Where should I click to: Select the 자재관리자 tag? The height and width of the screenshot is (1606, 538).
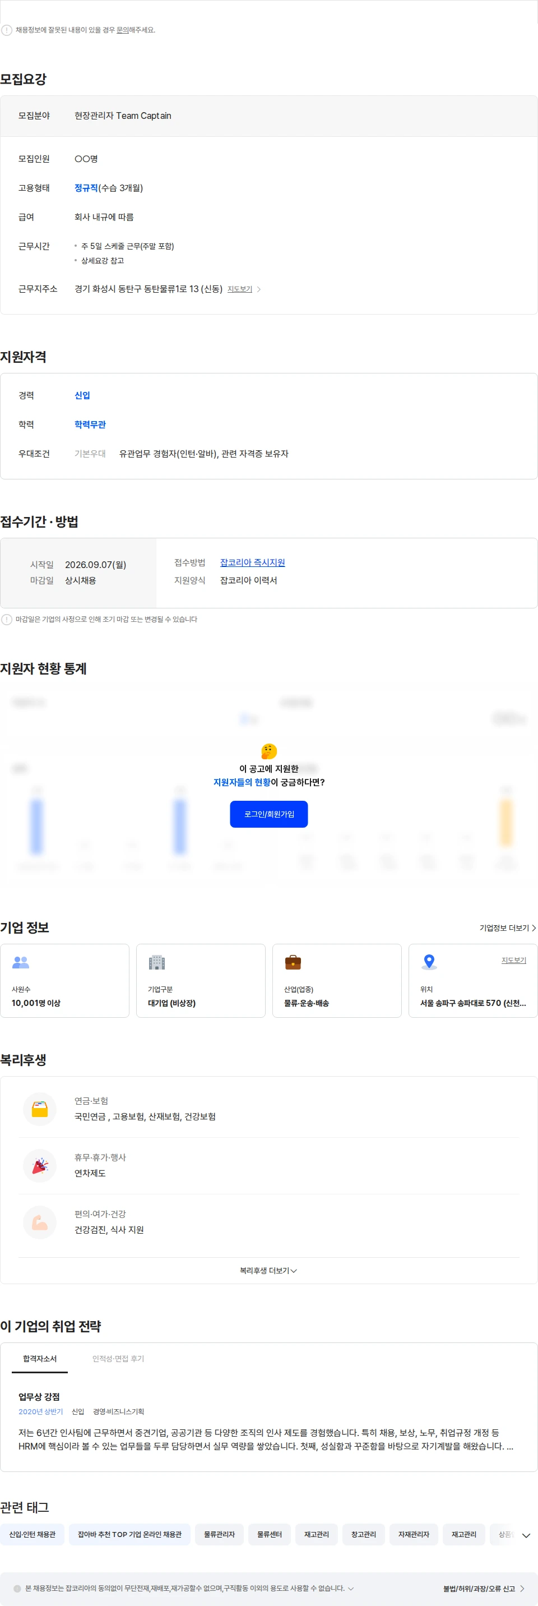414,1534
